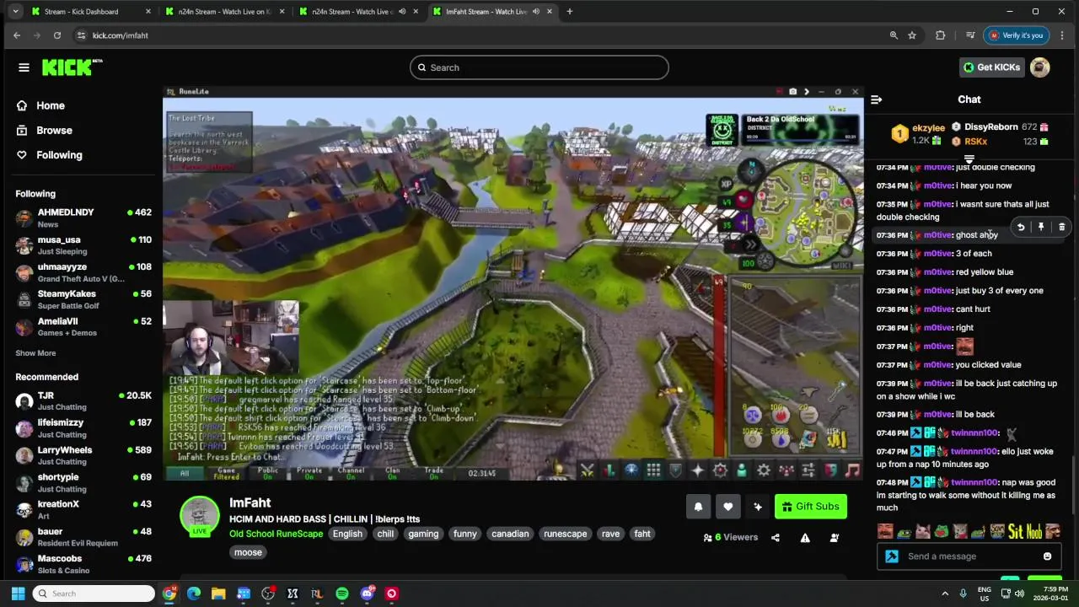Focus the Kick search field

pyautogui.click(x=539, y=67)
